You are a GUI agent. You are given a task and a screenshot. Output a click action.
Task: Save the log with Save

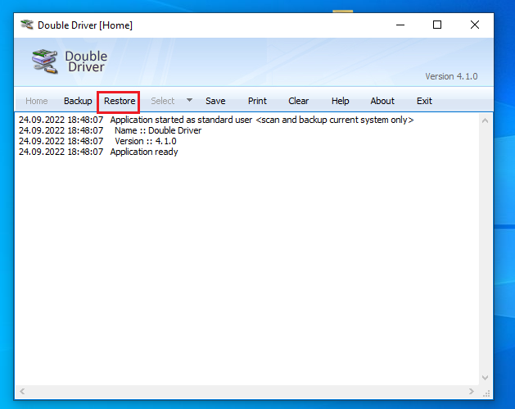pos(215,101)
